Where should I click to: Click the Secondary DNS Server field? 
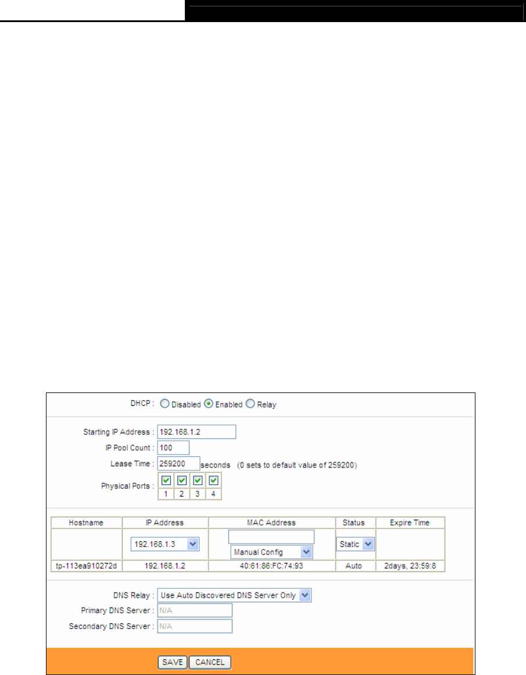tap(195, 626)
